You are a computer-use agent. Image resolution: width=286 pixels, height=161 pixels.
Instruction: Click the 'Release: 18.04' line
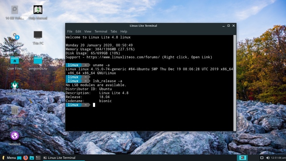[x=88, y=97]
